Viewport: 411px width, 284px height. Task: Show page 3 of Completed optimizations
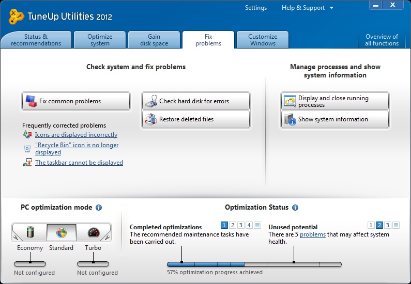click(x=240, y=225)
